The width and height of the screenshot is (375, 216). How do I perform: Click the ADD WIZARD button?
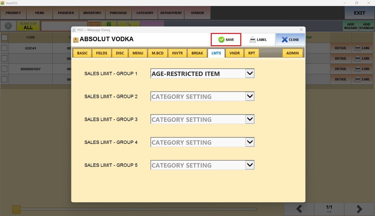coord(350,26)
